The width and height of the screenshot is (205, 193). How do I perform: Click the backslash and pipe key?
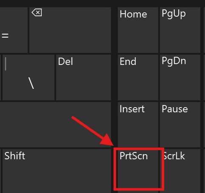click(28, 77)
